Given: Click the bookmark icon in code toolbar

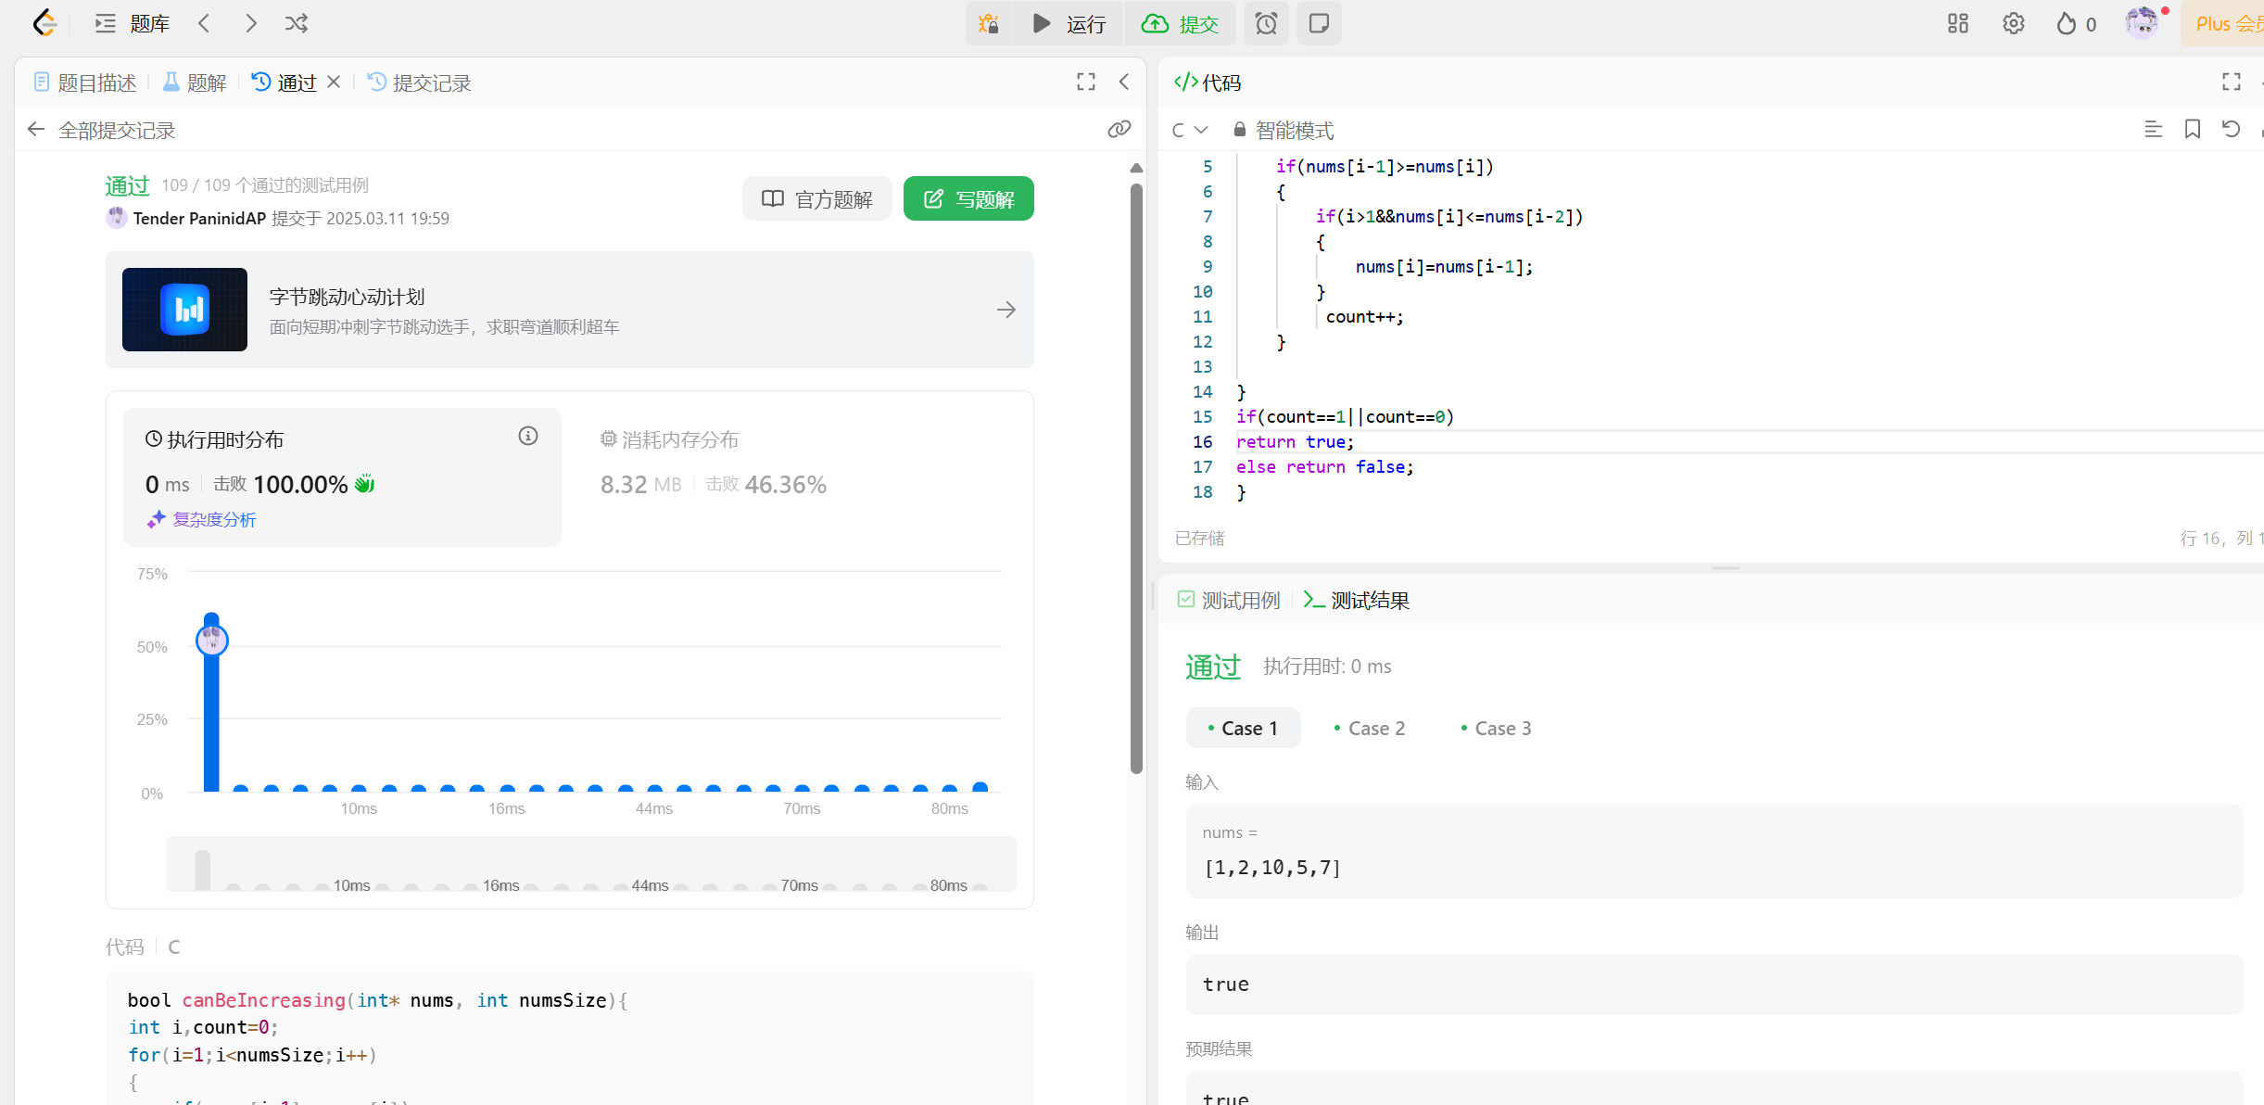Looking at the screenshot, I should tap(2192, 130).
